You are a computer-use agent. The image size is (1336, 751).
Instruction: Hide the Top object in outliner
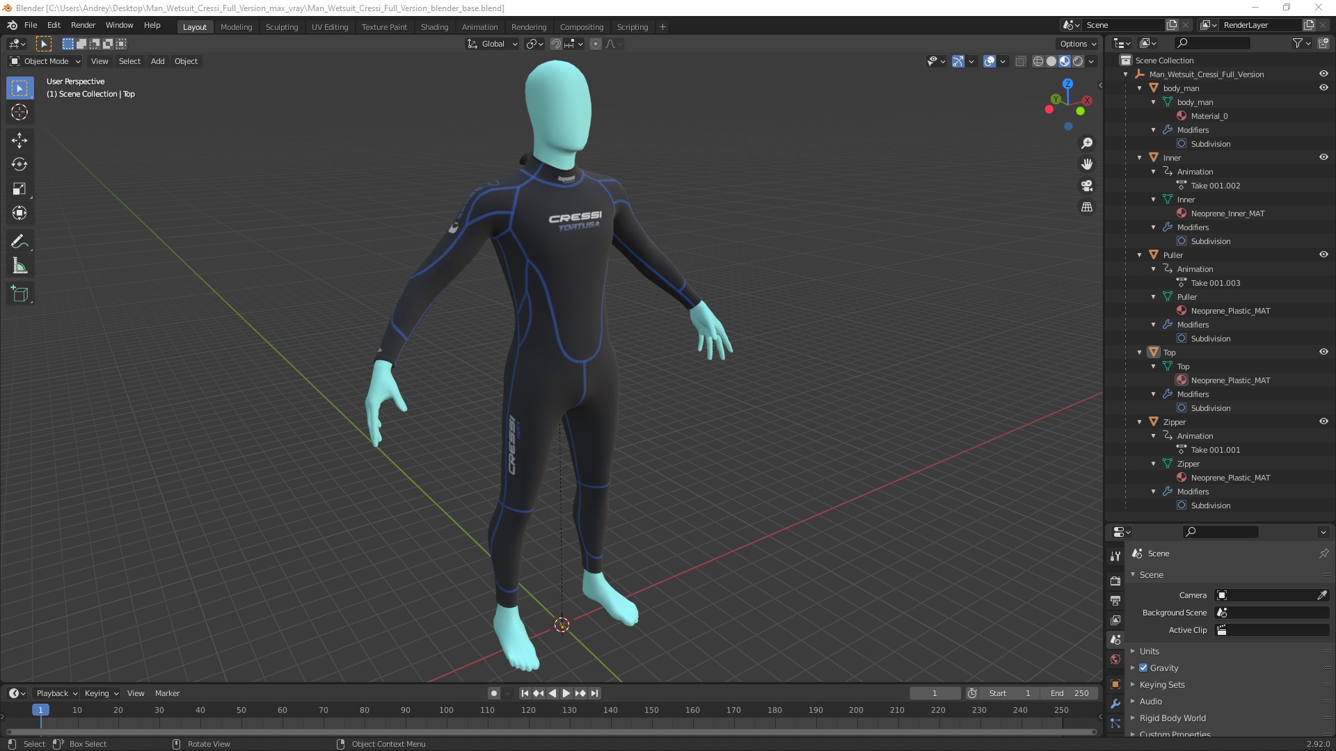[x=1323, y=352]
